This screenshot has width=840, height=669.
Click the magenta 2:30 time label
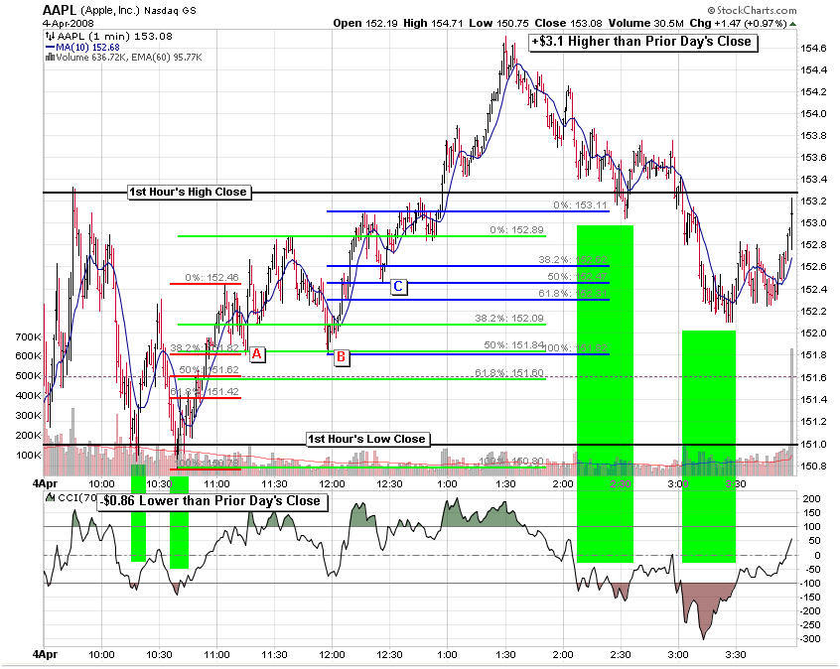(x=621, y=483)
